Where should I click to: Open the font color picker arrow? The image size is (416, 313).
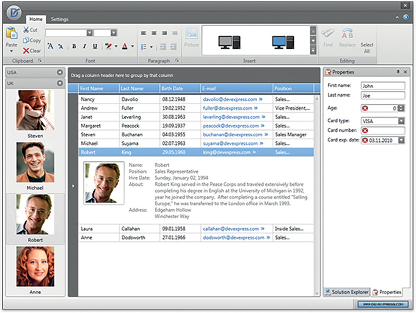(132, 47)
